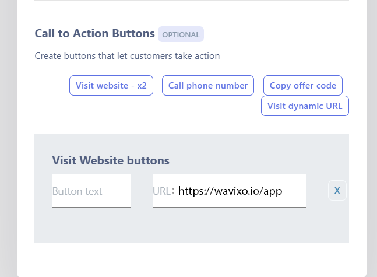Choose the Copy offer code option
377x277 pixels.
click(x=303, y=86)
